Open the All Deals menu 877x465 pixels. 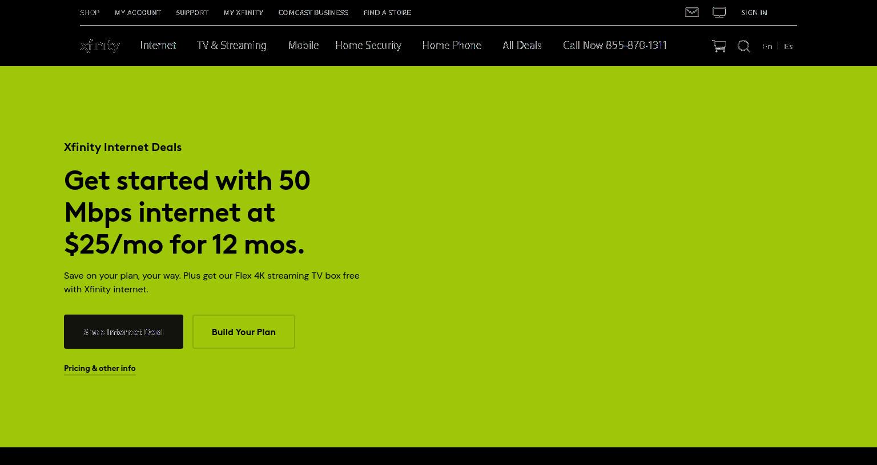tap(522, 45)
